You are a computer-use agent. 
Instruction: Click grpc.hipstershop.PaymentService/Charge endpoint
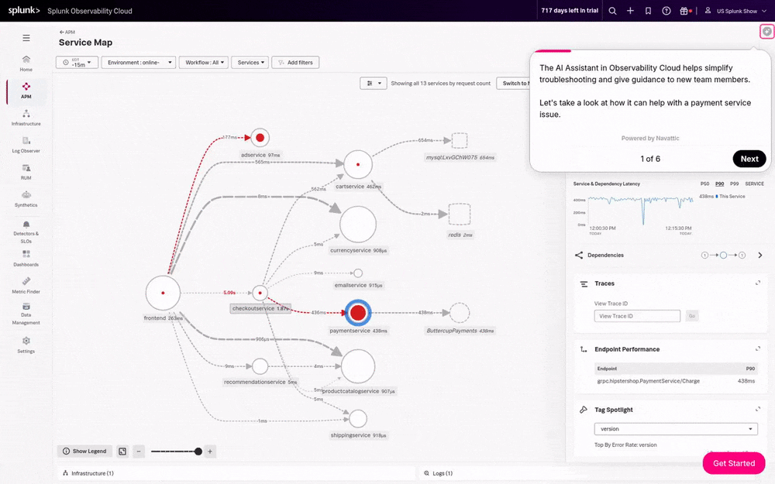pos(648,381)
